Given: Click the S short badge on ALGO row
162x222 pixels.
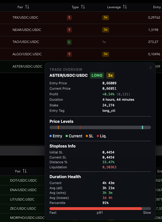Looking at the screenshot, I should point(69,54).
